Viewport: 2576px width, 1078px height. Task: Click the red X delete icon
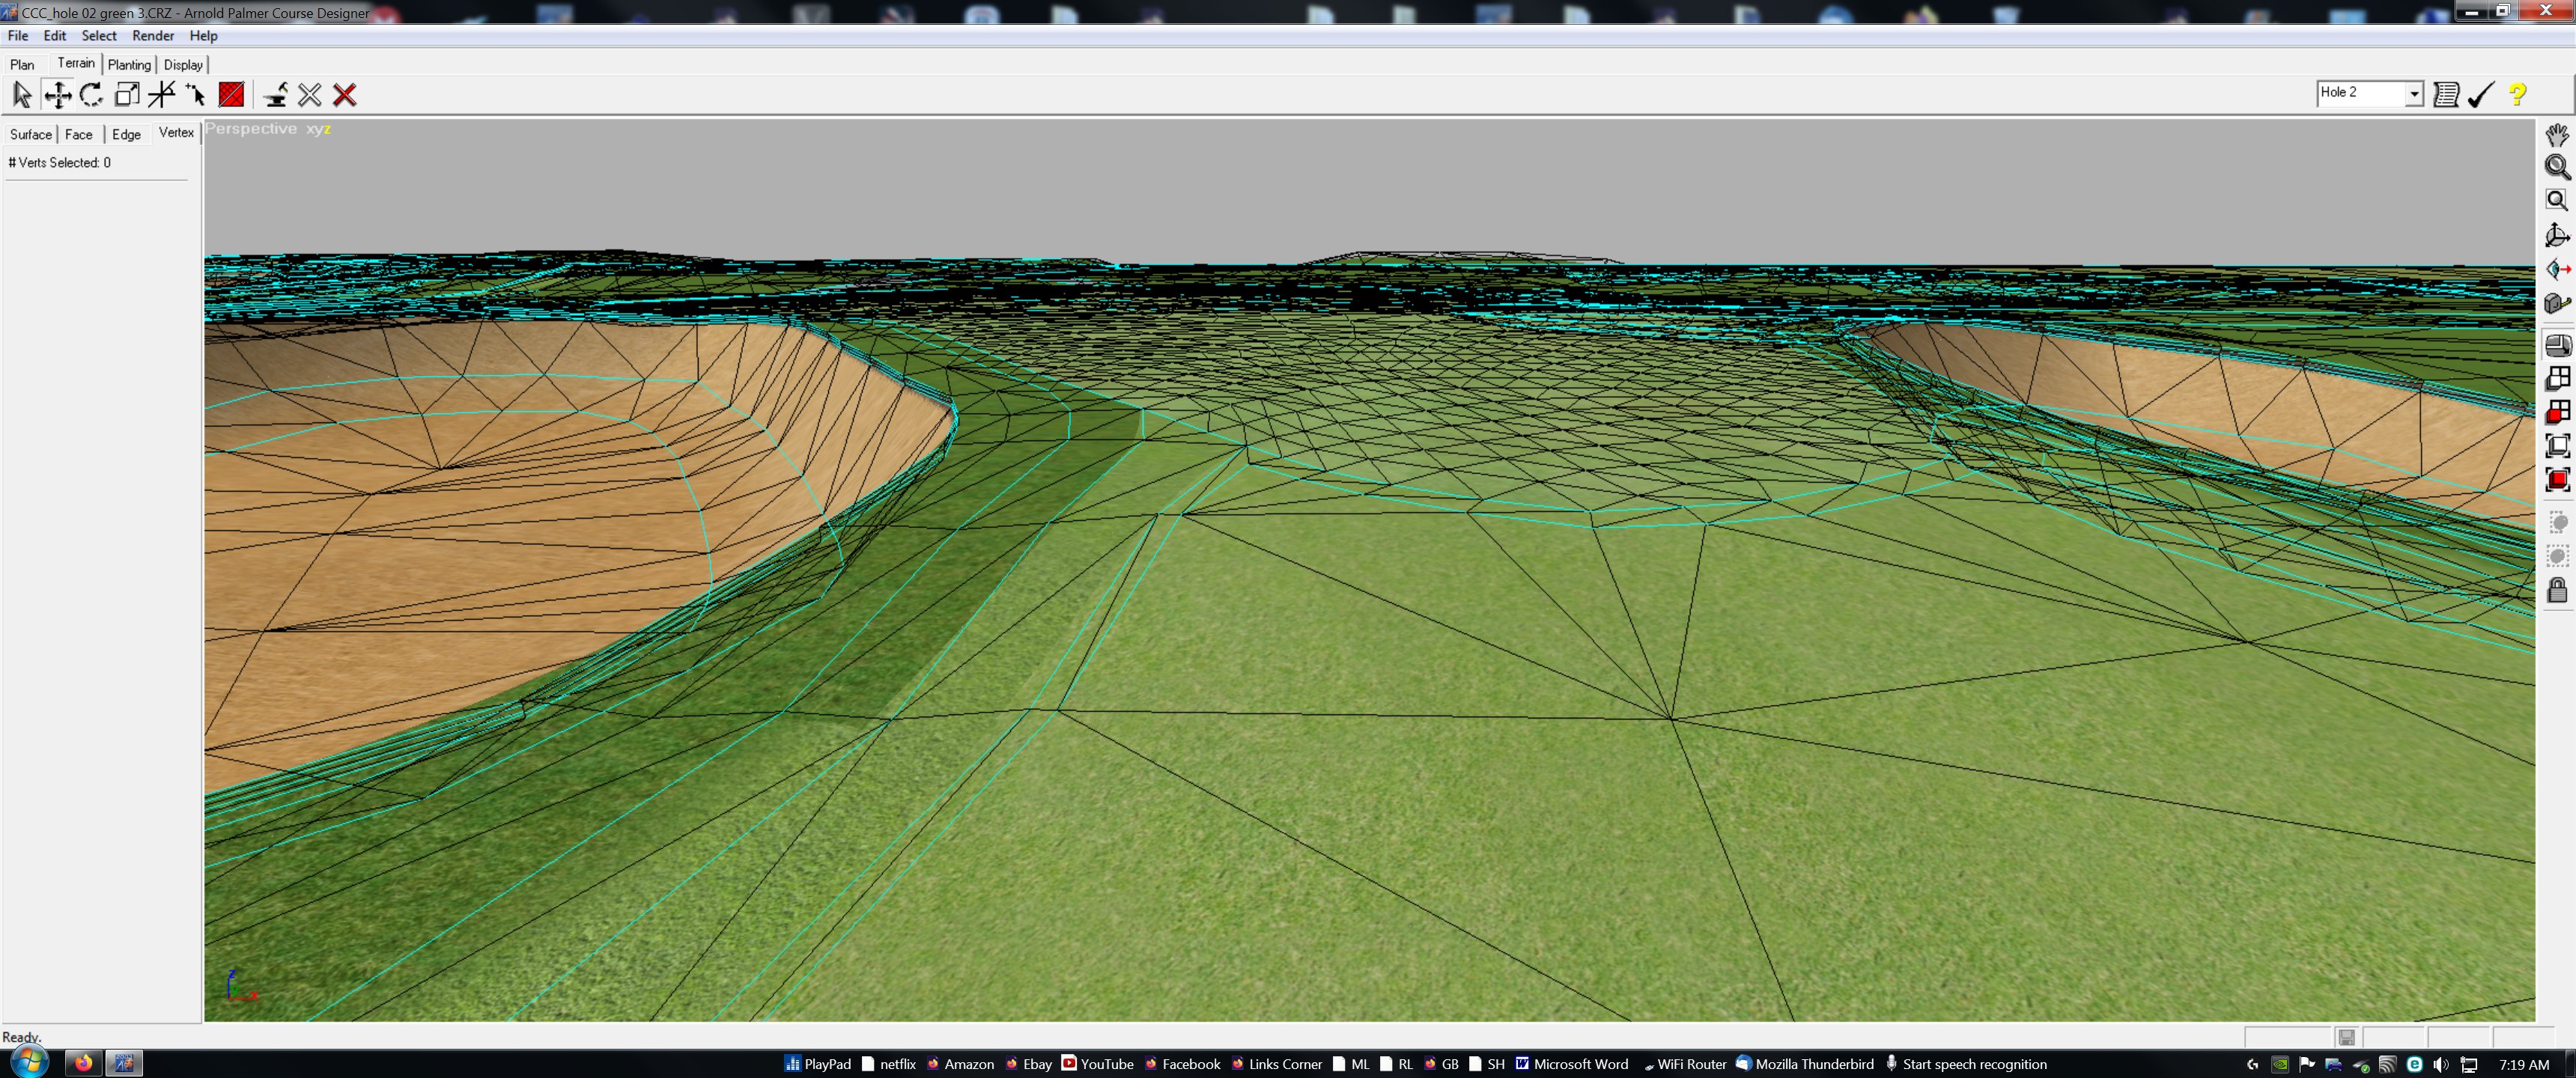point(345,95)
